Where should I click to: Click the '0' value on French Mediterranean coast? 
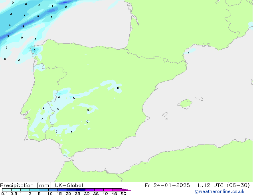(188, 53)
